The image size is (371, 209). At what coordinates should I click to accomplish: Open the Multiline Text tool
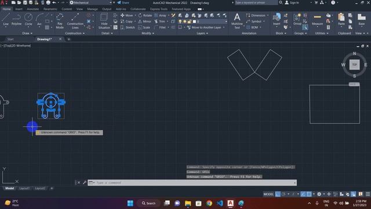tap(237, 21)
